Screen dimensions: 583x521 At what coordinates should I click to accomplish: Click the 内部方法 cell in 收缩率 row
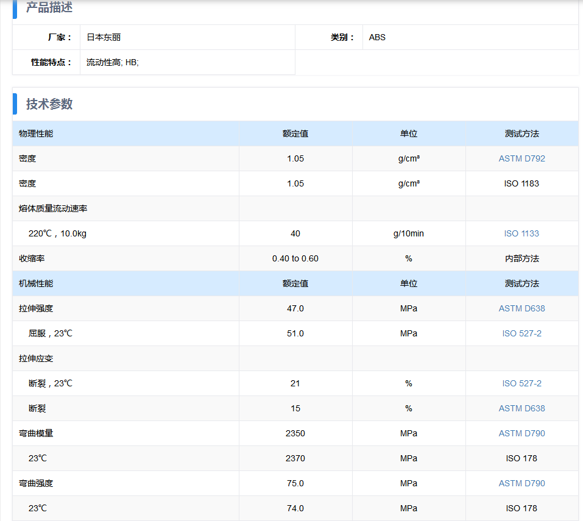click(521, 258)
